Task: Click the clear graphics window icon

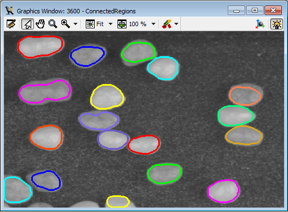Action: point(11,24)
